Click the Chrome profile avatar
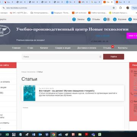The image size is (137, 137). tap(127, 8)
